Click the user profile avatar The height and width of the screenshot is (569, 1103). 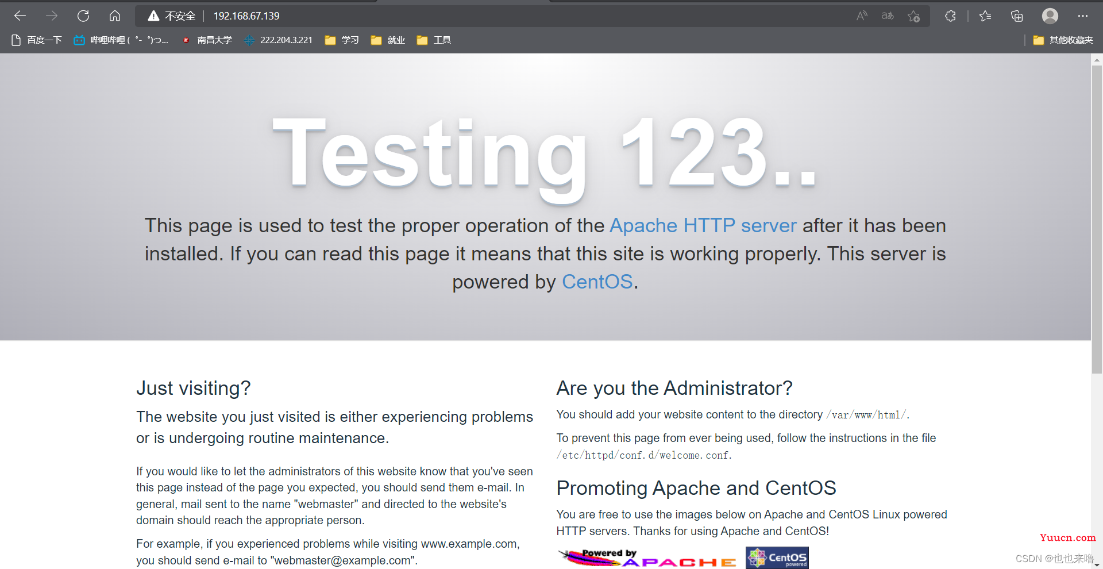coord(1050,16)
